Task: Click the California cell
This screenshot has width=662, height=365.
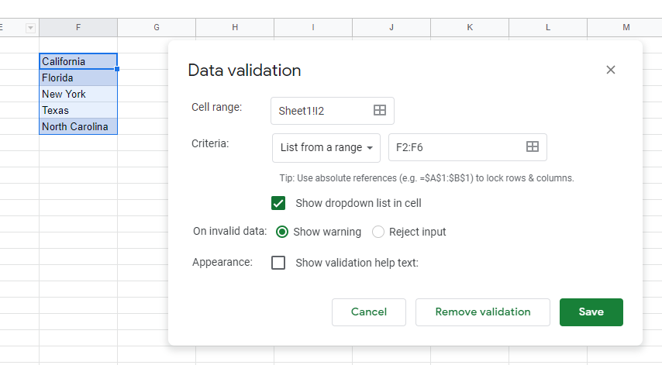Action: tap(78, 61)
